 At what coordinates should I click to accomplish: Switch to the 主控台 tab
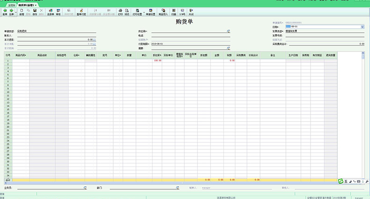click(x=11, y=5)
